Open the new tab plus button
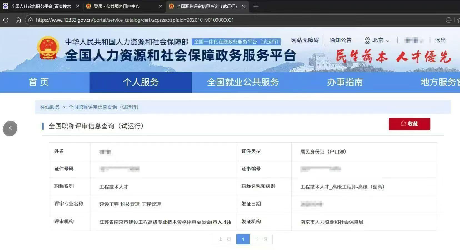 256,6
